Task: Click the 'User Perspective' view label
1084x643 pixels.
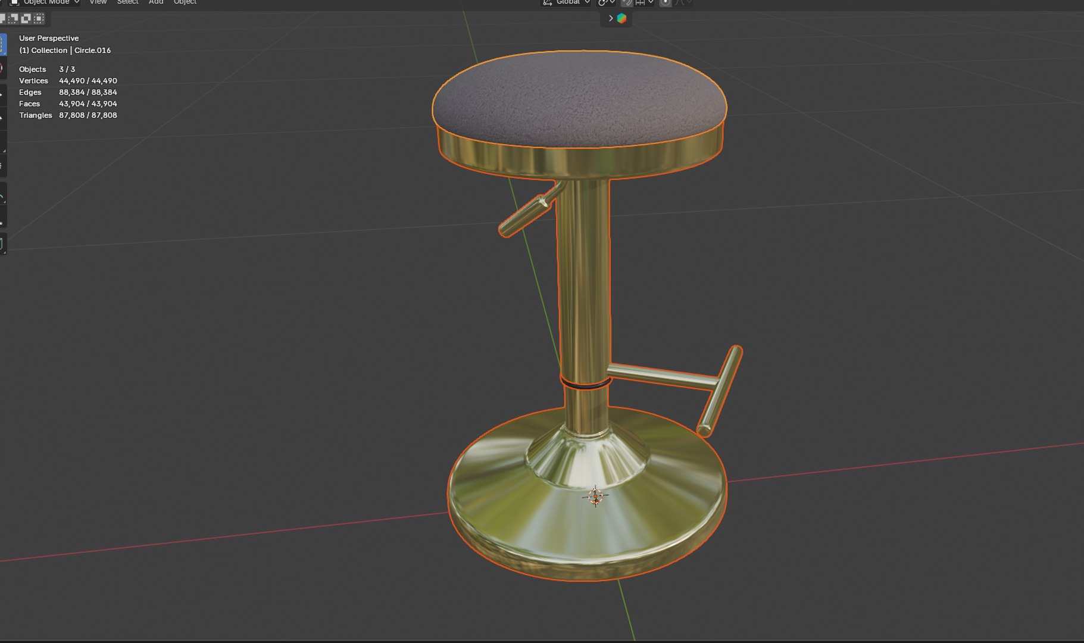Action: [49, 38]
